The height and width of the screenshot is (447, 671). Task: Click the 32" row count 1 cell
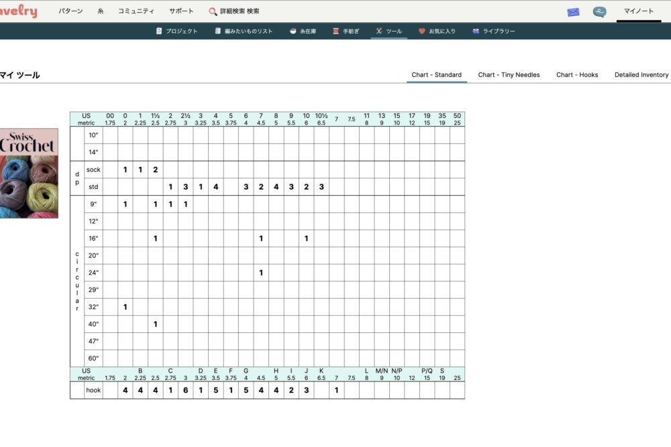125,307
